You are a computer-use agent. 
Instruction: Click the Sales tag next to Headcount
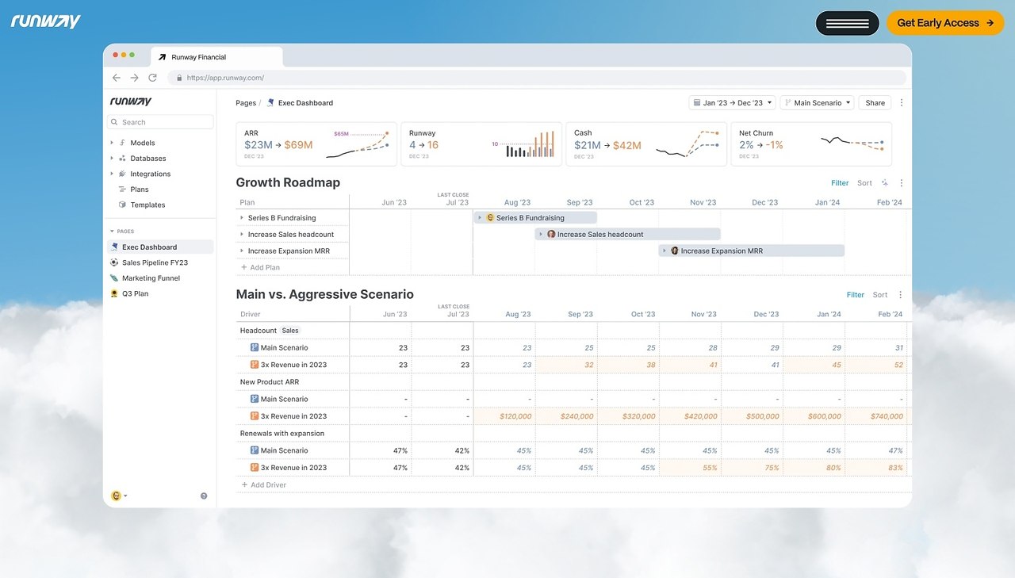click(x=290, y=331)
